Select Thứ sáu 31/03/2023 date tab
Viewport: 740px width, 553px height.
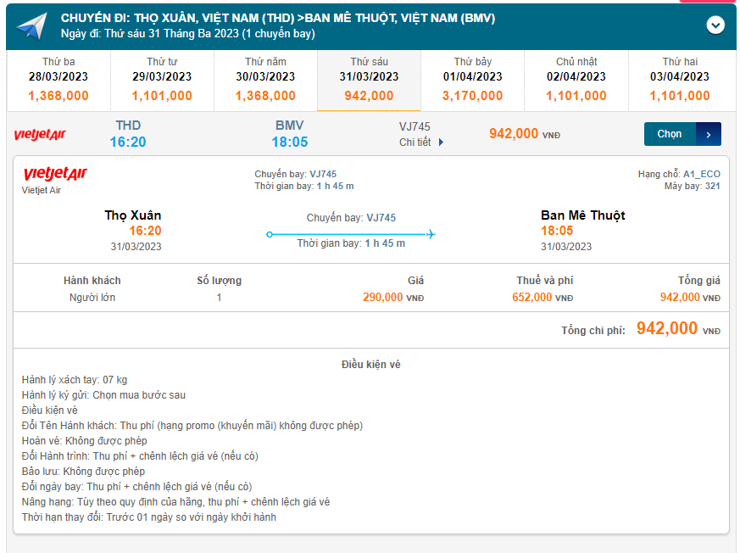(369, 80)
